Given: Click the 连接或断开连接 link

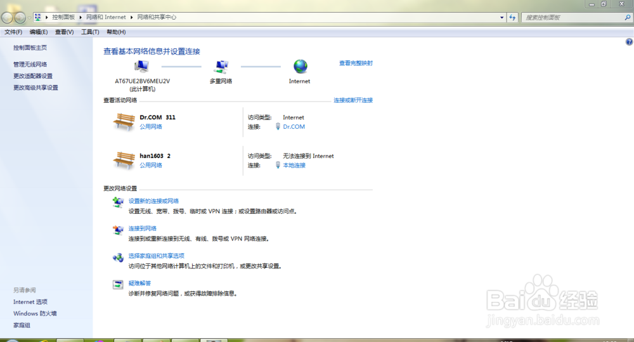Looking at the screenshot, I should click(x=353, y=100).
